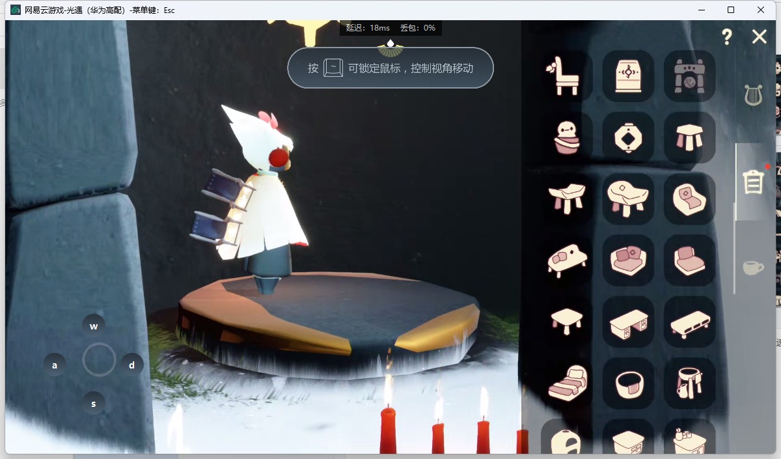Screen dimensions: 781x459
Task: Close the props menu with X
Action: pyautogui.click(x=759, y=36)
